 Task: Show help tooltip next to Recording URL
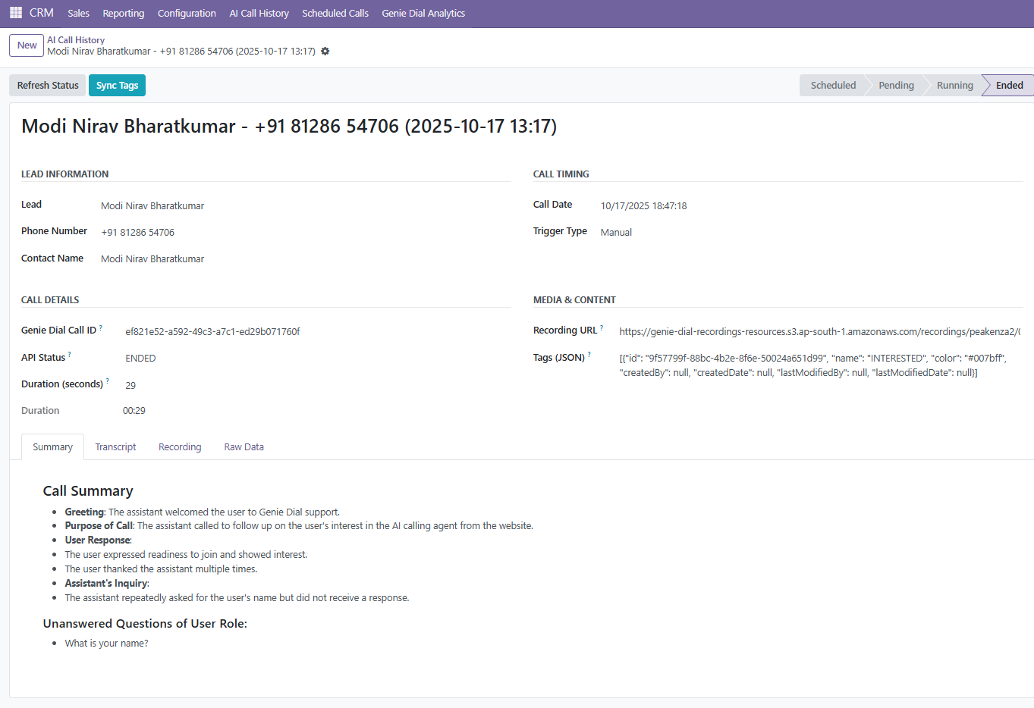pos(602,327)
